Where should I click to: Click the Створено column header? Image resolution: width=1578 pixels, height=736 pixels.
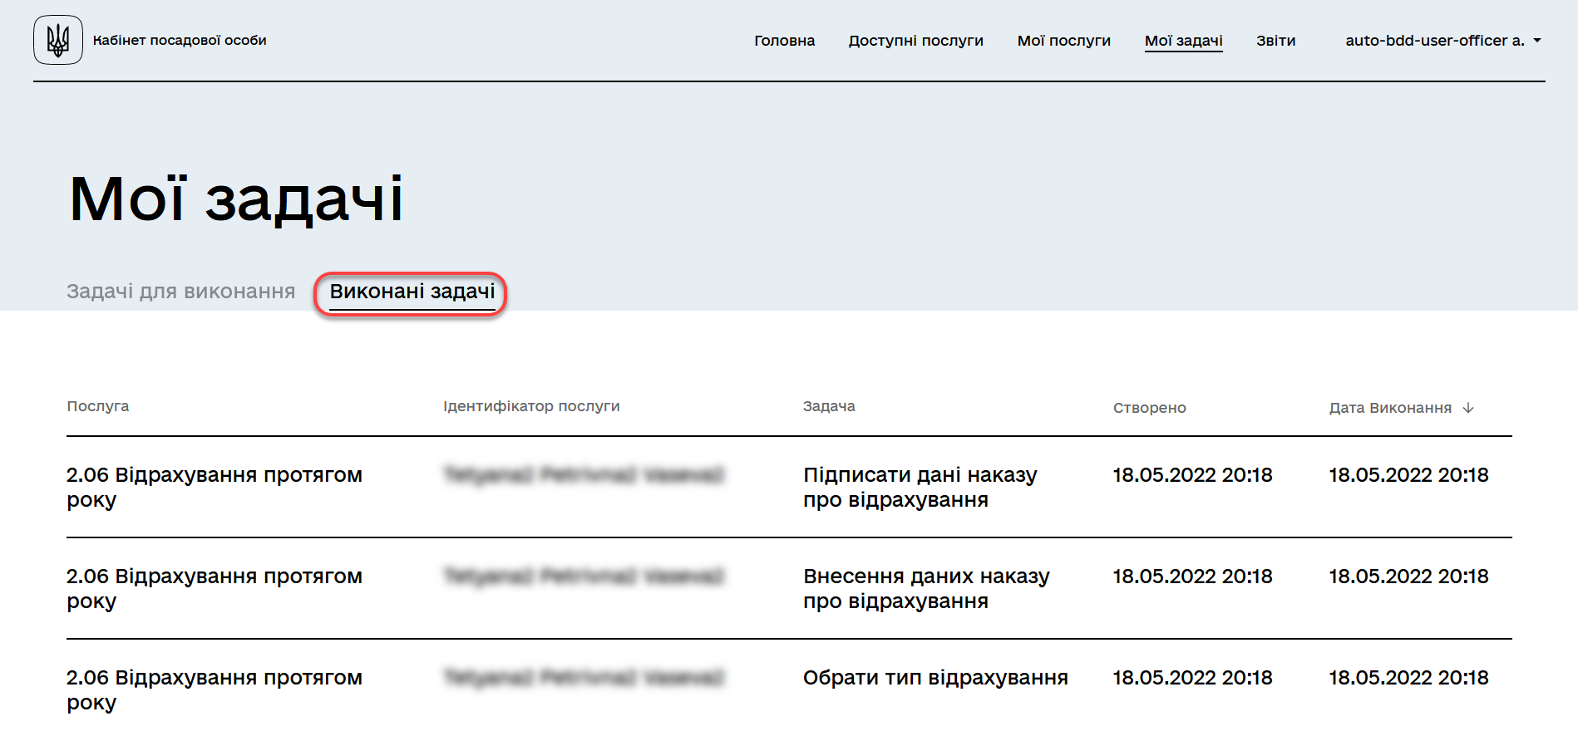(1149, 408)
